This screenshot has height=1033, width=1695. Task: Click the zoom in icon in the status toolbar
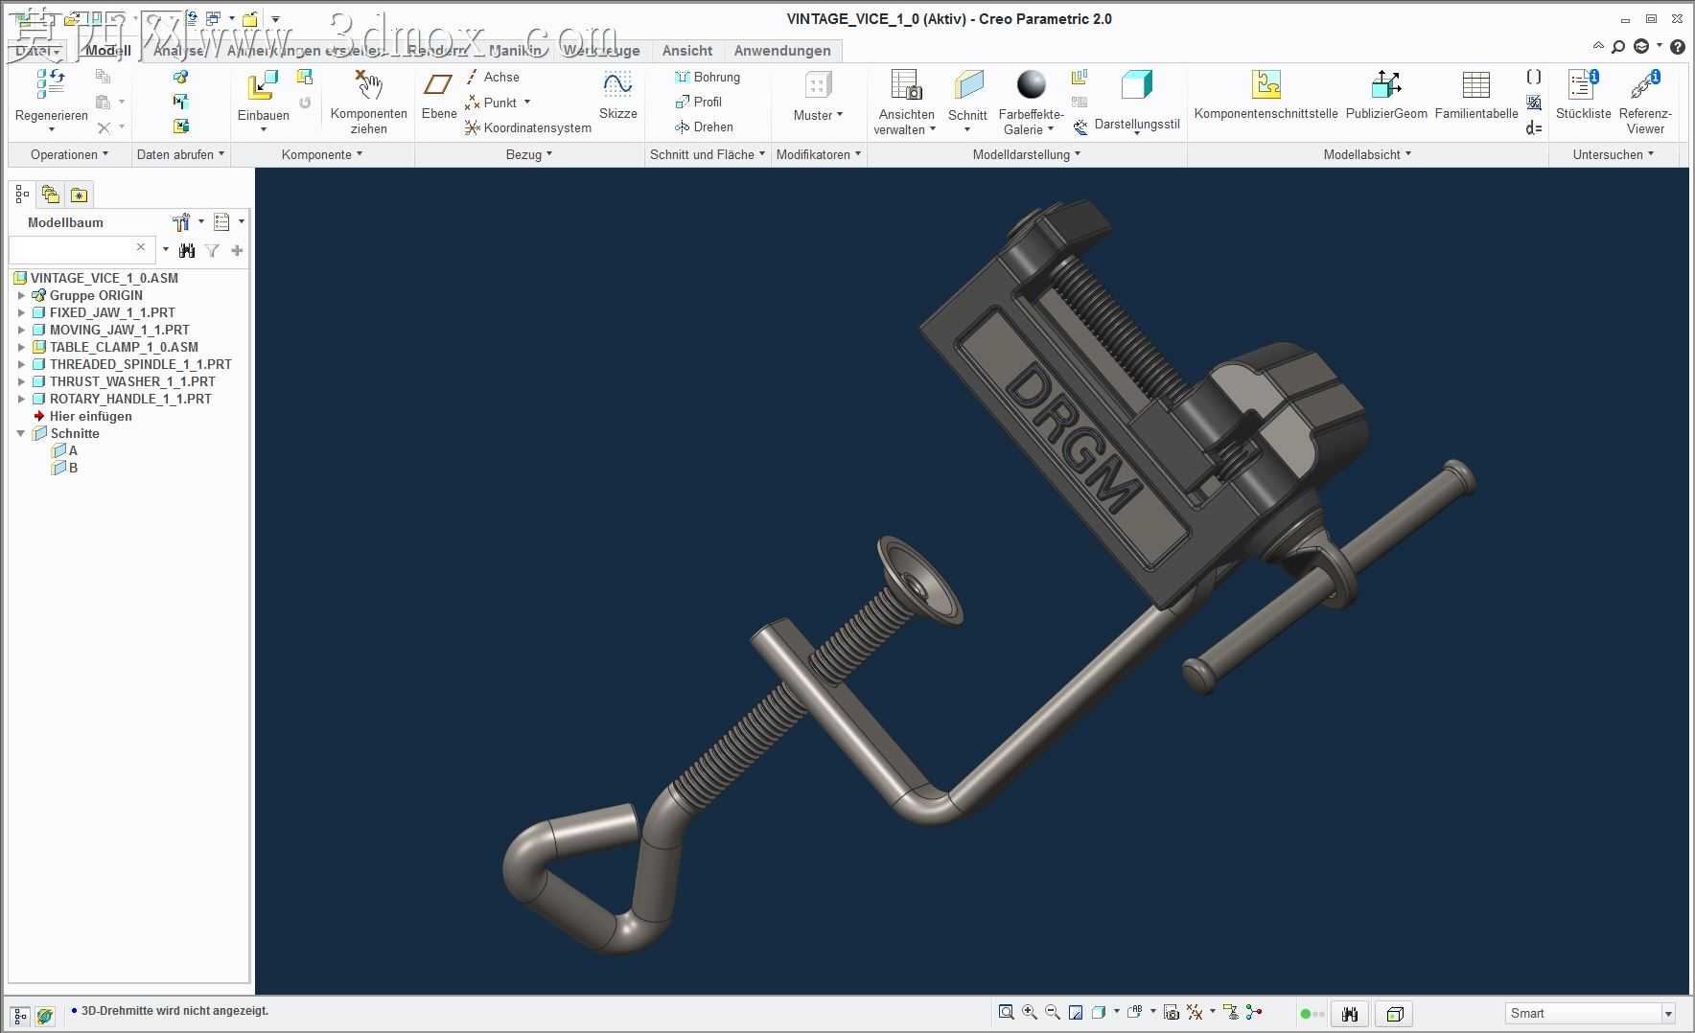point(1030,1012)
